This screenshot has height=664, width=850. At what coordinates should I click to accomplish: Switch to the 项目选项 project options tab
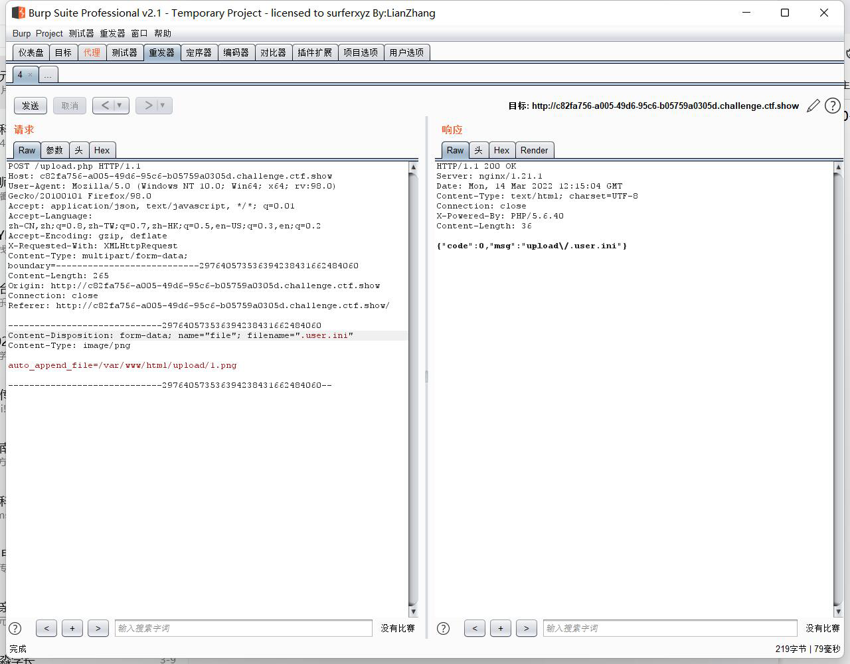point(361,52)
